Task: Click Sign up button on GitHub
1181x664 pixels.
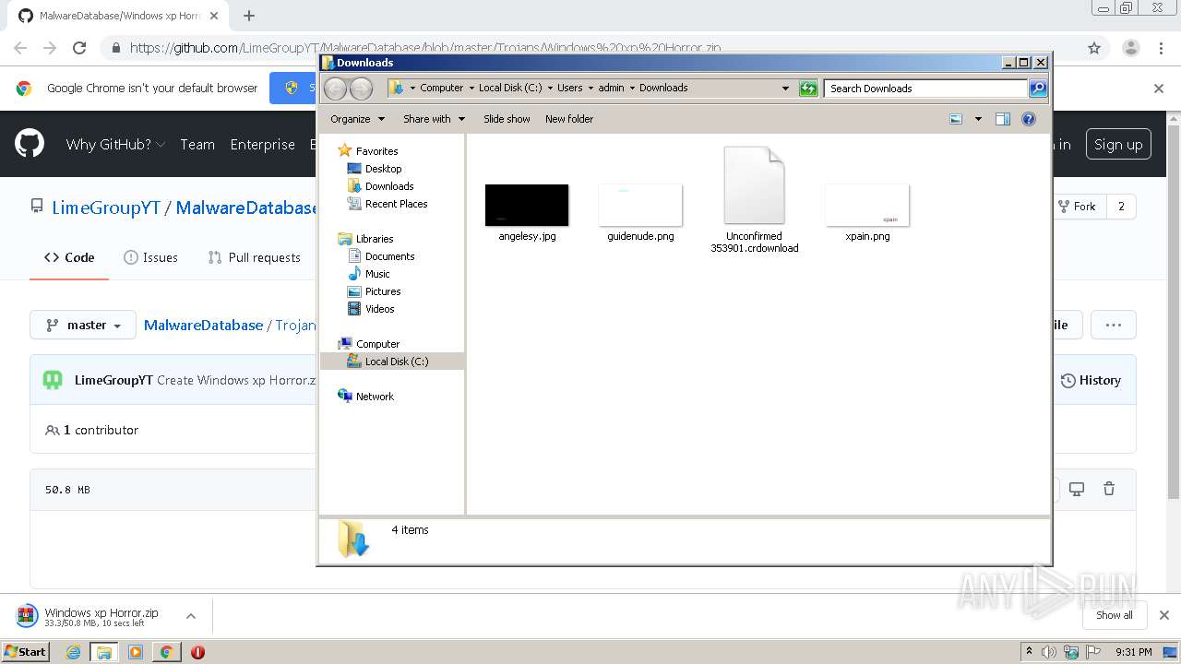Action: [1118, 145]
